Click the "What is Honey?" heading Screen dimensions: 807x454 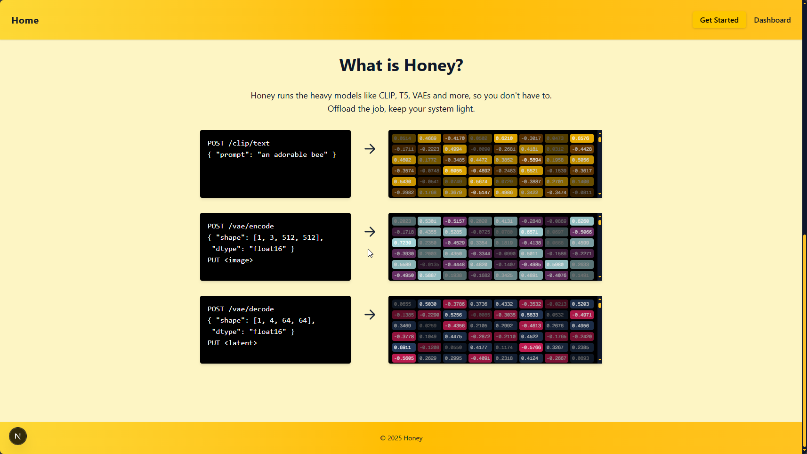(401, 65)
